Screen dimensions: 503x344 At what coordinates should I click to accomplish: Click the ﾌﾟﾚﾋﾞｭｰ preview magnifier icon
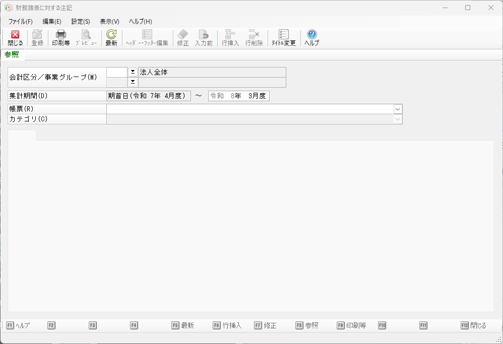tap(86, 35)
